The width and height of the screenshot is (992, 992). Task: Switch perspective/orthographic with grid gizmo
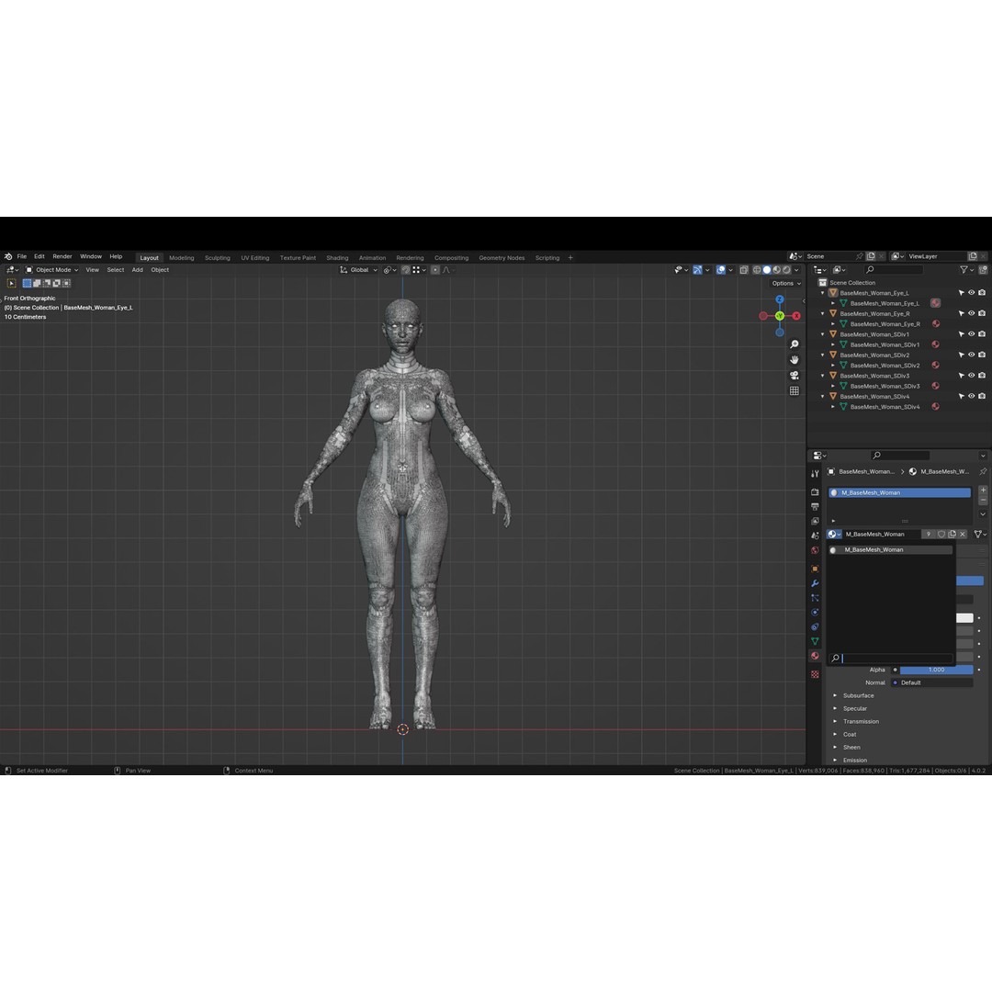tap(794, 391)
